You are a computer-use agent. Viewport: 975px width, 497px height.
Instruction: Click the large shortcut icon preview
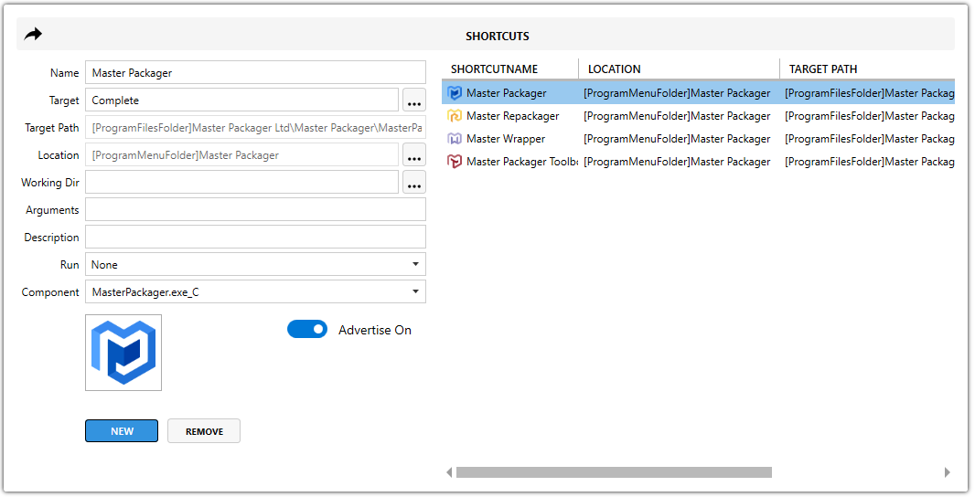[123, 353]
